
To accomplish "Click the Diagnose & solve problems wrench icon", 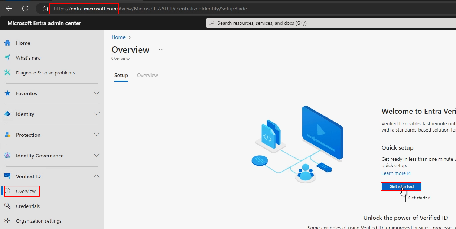I will click(x=7, y=73).
